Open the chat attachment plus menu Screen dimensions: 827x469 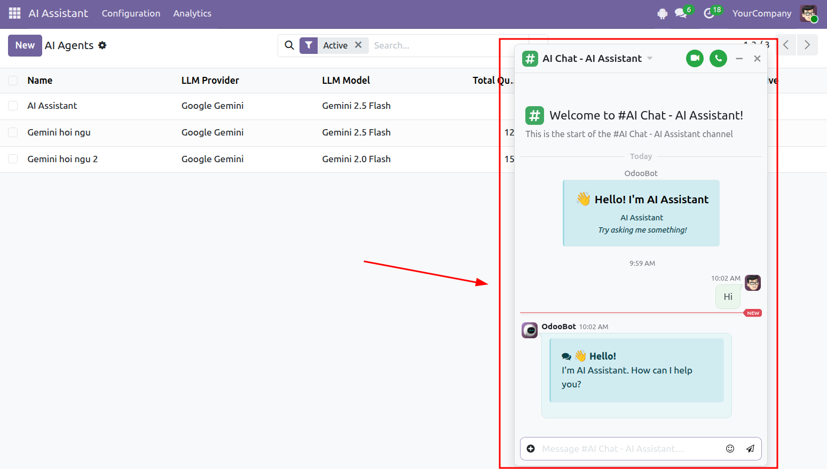point(531,449)
